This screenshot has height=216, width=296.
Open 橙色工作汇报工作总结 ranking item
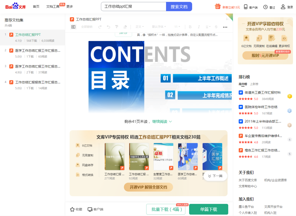262,150
